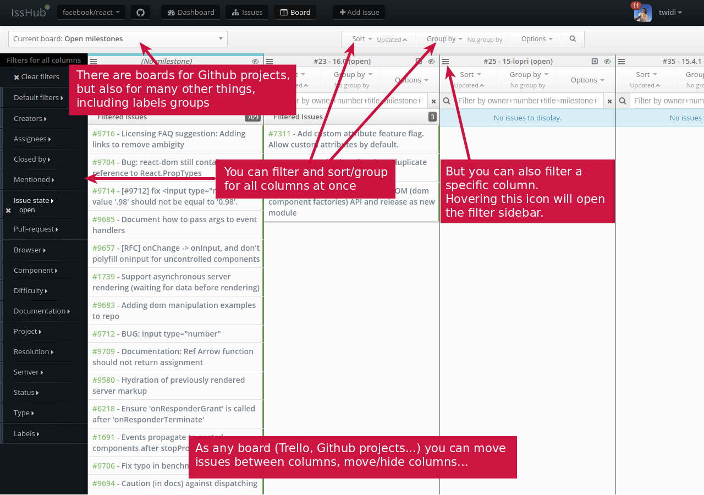The width and height of the screenshot is (704, 495).
Task: Expand the Pull-request filter
Action: pyautogui.click(x=36, y=229)
